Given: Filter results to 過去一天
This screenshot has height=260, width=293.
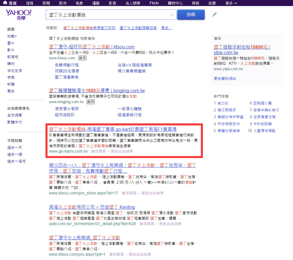Looking at the screenshot, I should tap(15, 147).
